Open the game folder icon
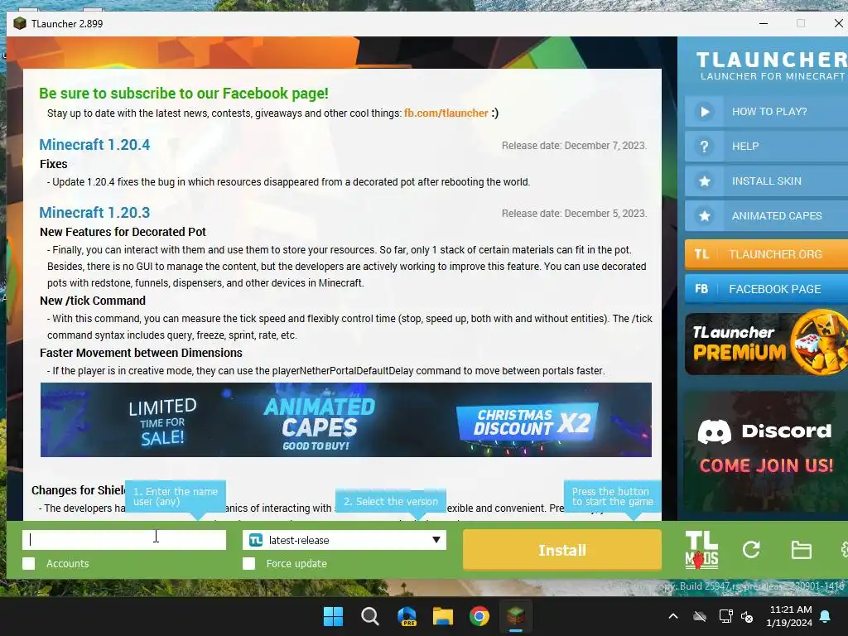848x636 pixels. pos(801,550)
